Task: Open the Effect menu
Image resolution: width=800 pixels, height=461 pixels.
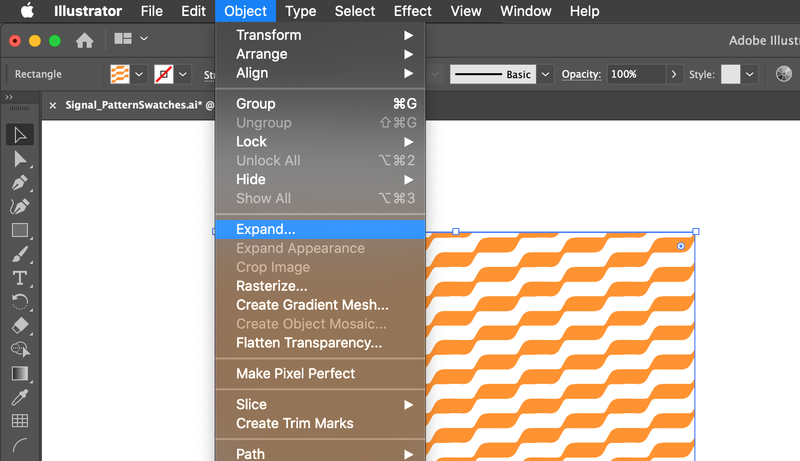Action: click(x=412, y=11)
